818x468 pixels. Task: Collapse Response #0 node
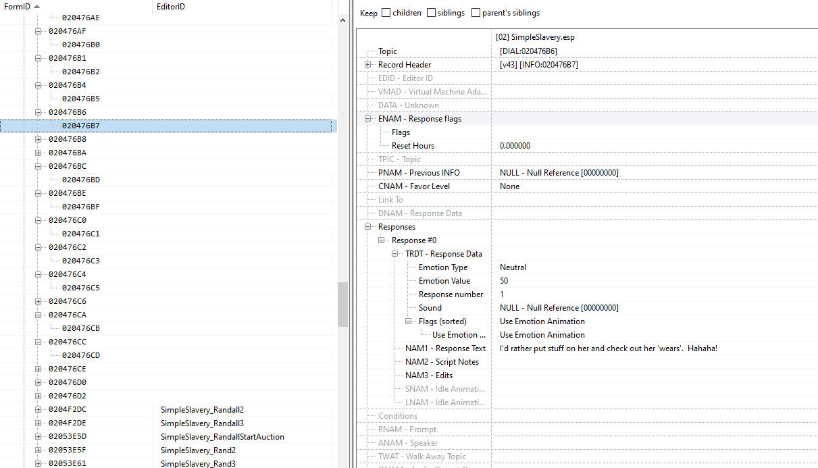coord(382,240)
